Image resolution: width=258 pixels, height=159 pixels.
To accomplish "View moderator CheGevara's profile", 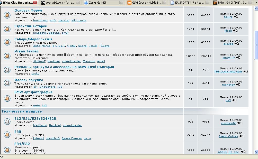I will pyautogui.click(x=47, y=87).
